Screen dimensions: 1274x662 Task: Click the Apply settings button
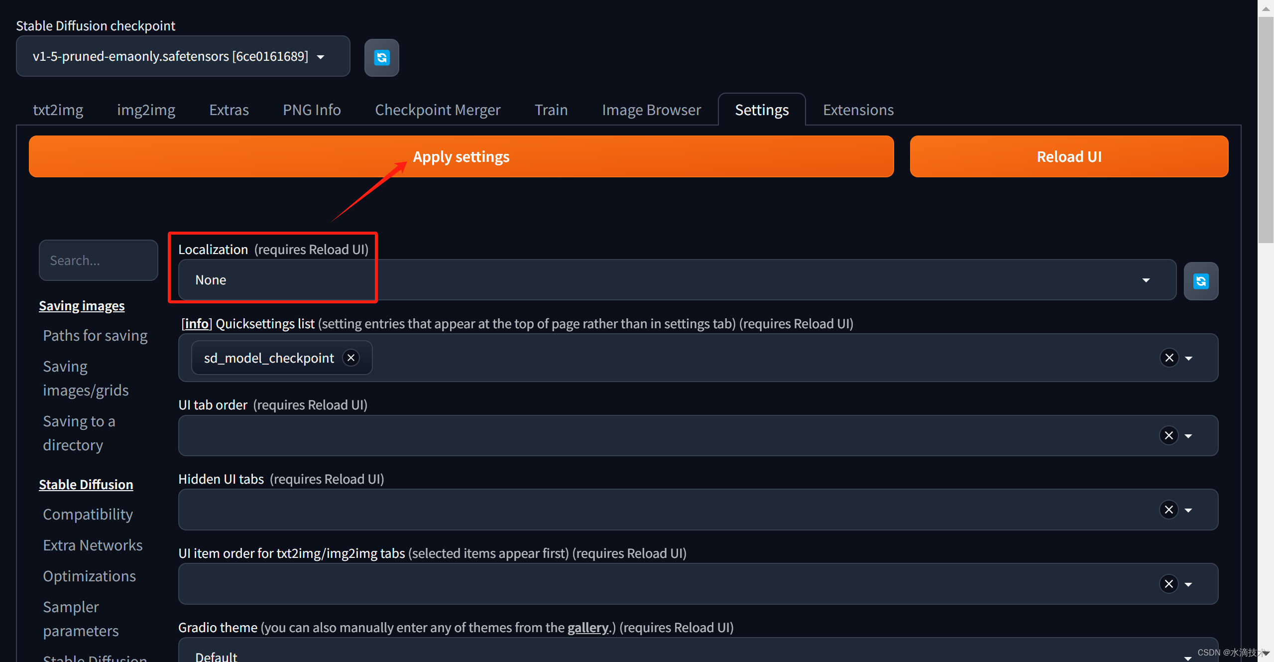462,156
